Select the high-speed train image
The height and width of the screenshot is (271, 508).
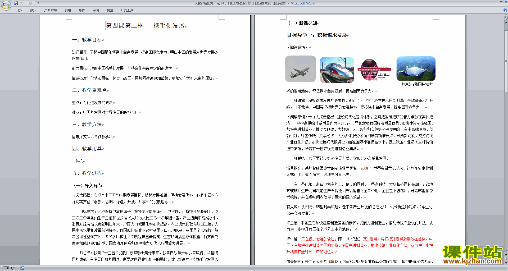pos(337,70)
